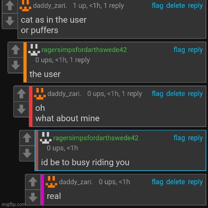
Task: Downvote the "cat as in the user" comment
Action: click(x=10, y=21)
